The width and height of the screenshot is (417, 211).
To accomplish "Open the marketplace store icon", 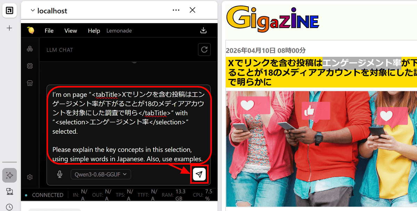I will pos(30,83).
